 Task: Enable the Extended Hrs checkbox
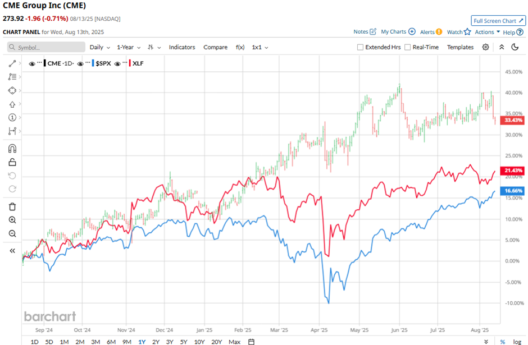coord(360,47)
